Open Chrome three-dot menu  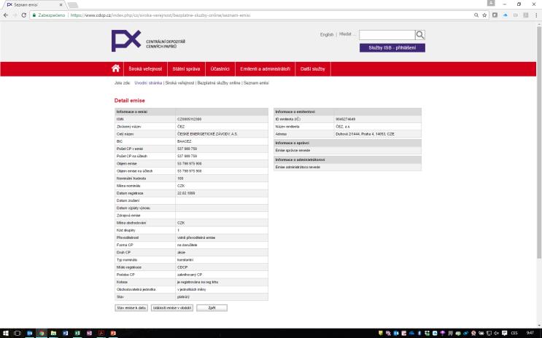coord(536,15)
